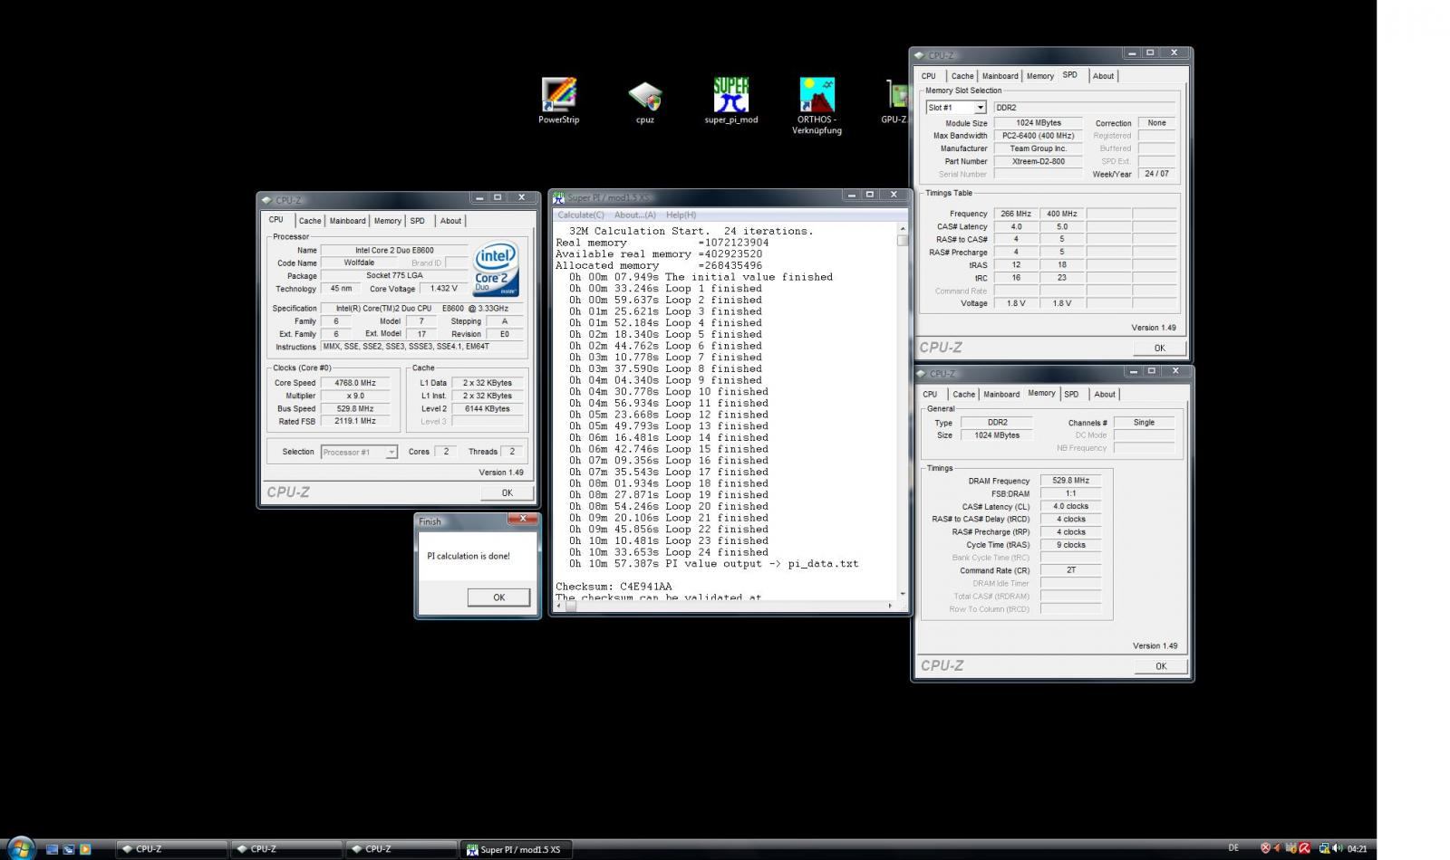1450x860 pixels.
Task: Expand the Slot #1 memory slot dropdown
Action: point(980,108)
